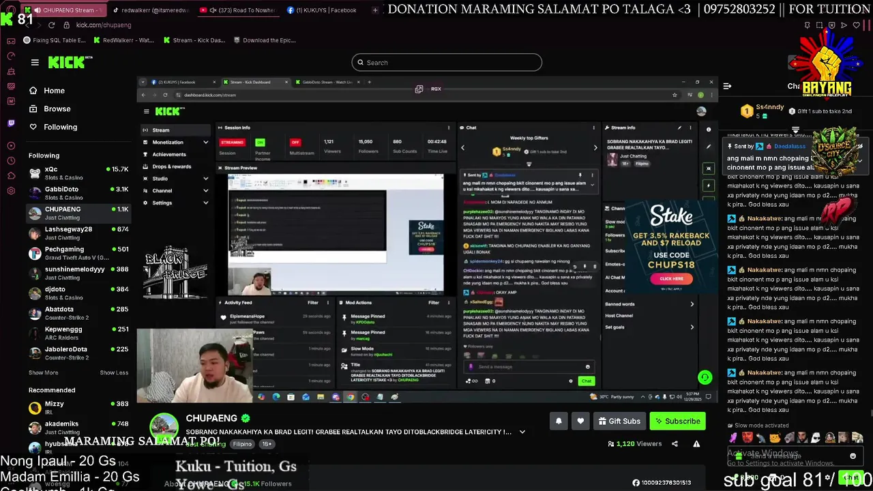The height and width of the screenshot is (491, 873).
Task: Click the notification bell button
Action: pos(559,421)
